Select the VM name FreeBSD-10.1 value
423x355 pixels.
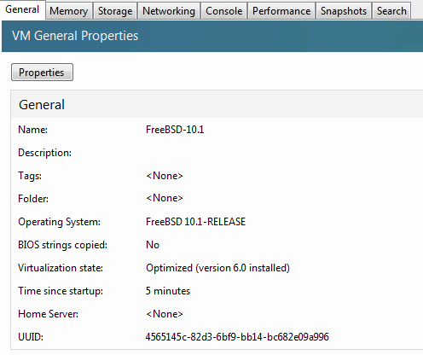pyautogui.click(x=175, y=130)
